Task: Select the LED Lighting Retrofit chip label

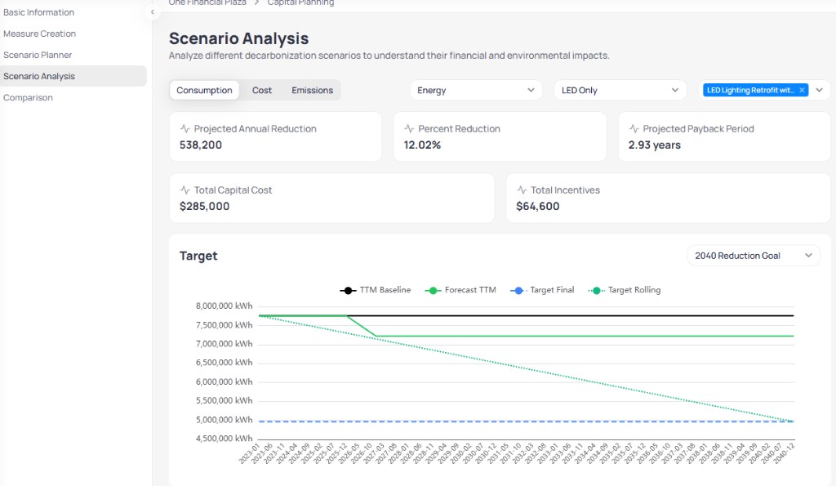Action: (750, 90)
